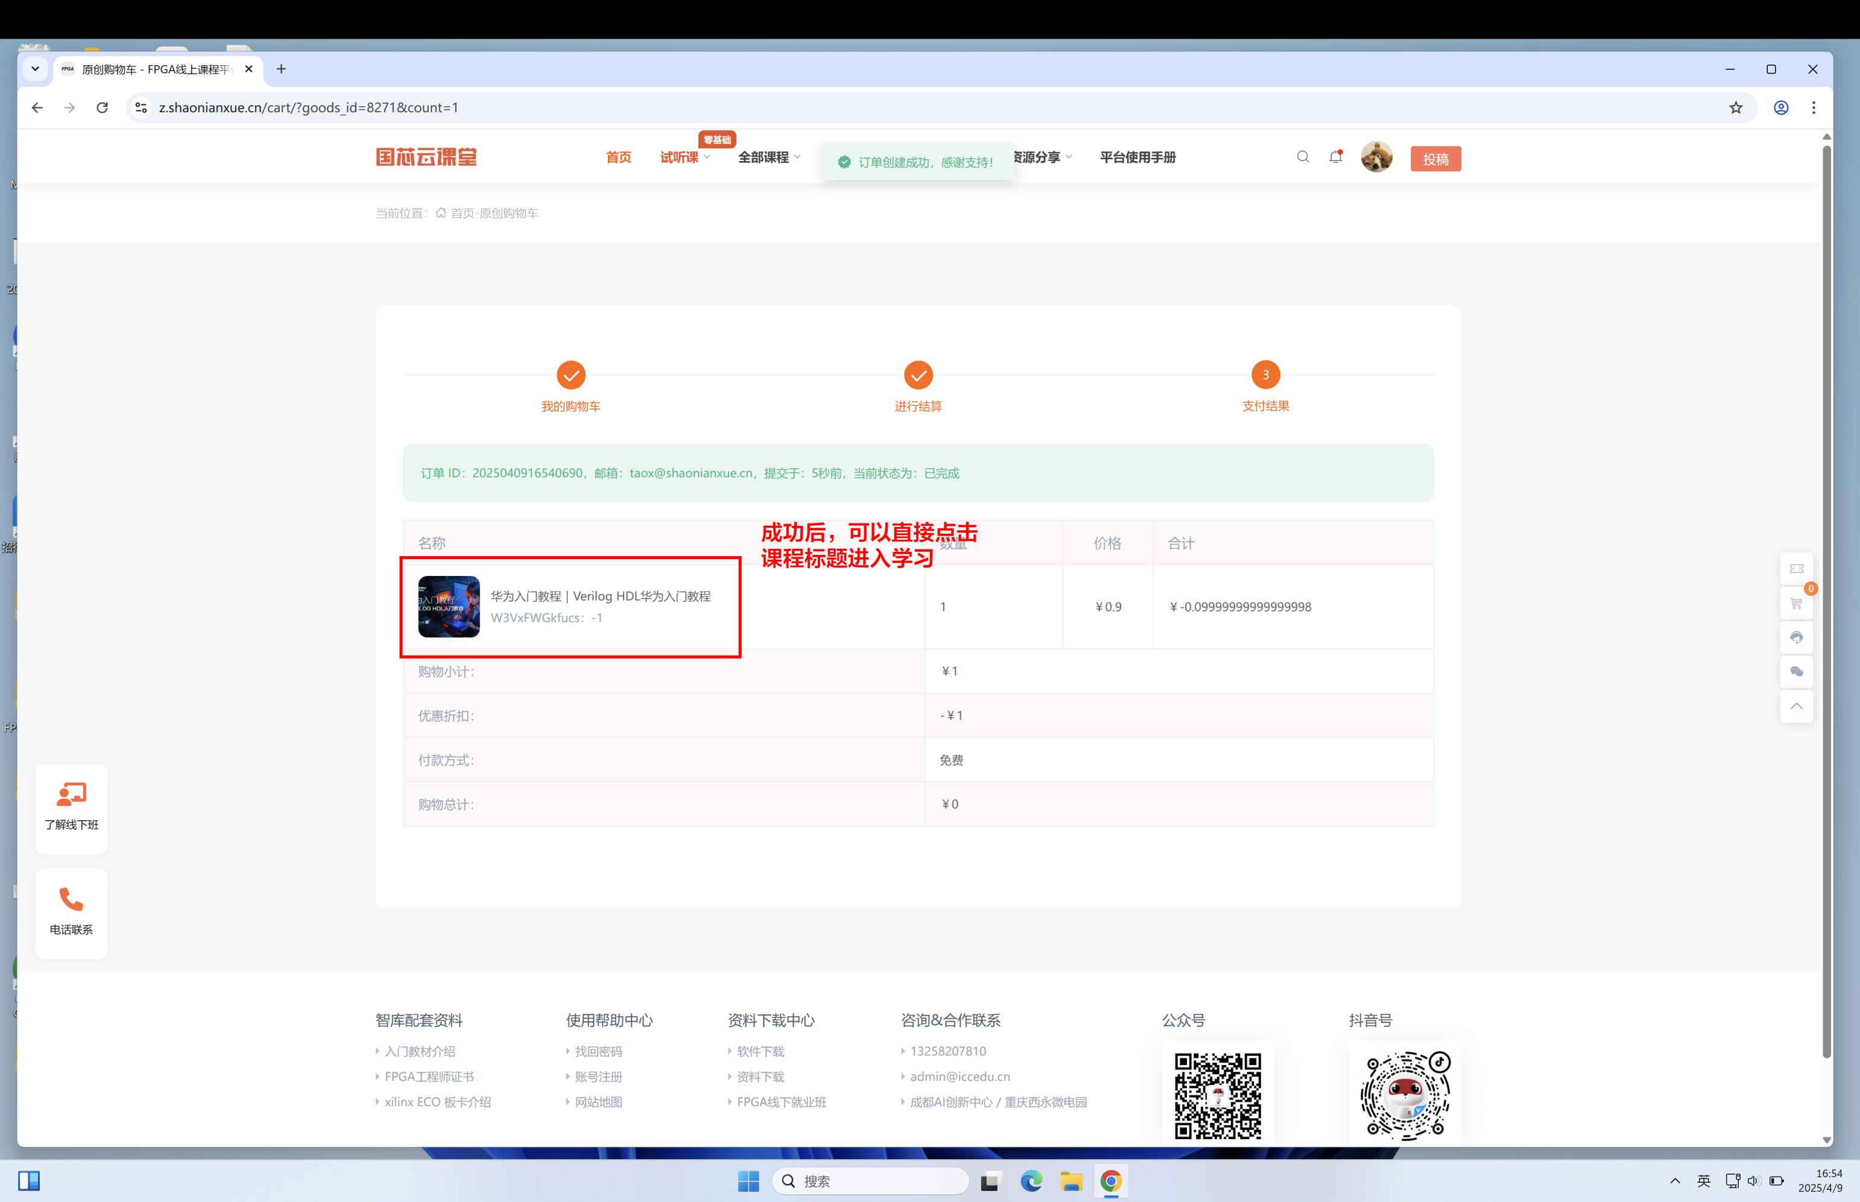Viewport: 1860px width, 1202px height.
Task: Click the customer service headset icon
Action: pyautogui.click(x=1797, y=637)
